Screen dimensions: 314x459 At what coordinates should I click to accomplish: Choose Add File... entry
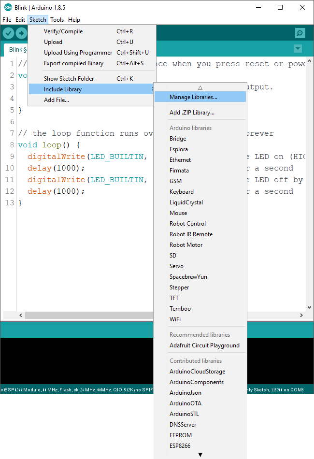coord(92,100)
